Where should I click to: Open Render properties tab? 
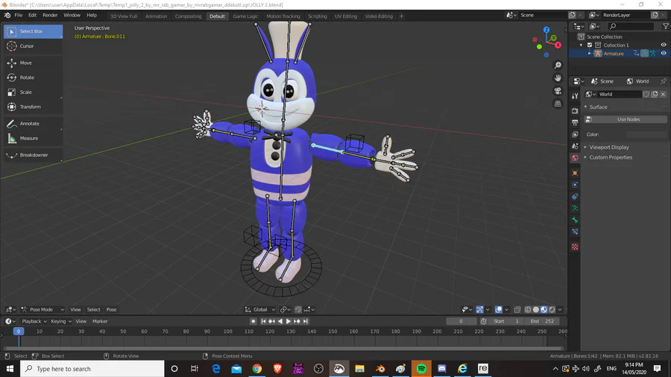coord(575,111)
